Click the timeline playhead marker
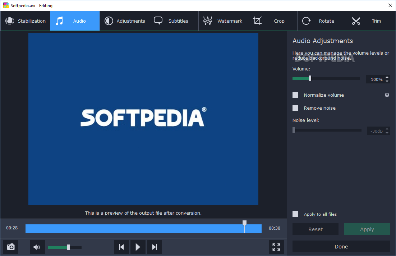The image size is (396, 256). coord(244,223)
